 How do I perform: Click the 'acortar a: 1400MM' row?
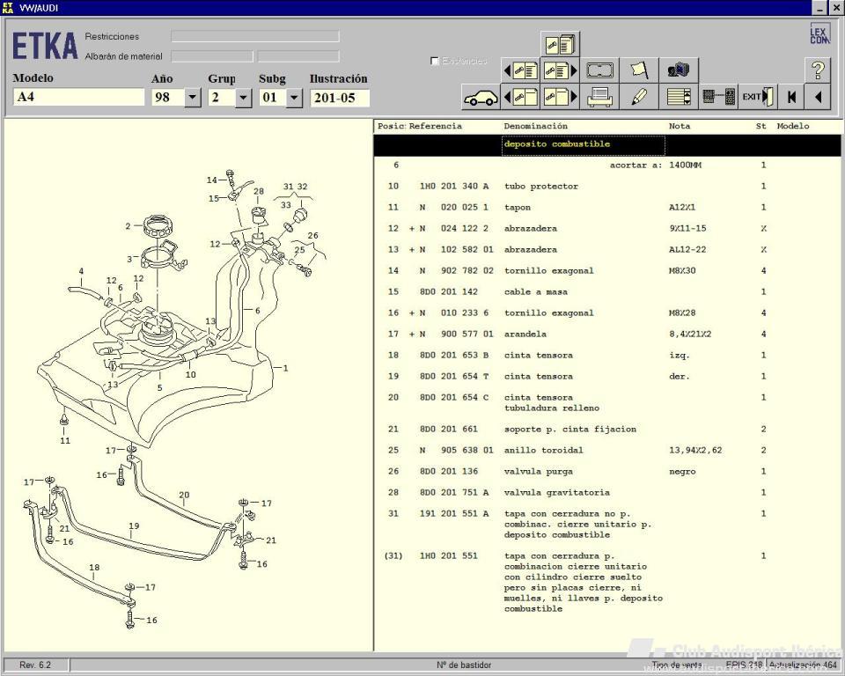click(x=606, y=165)
